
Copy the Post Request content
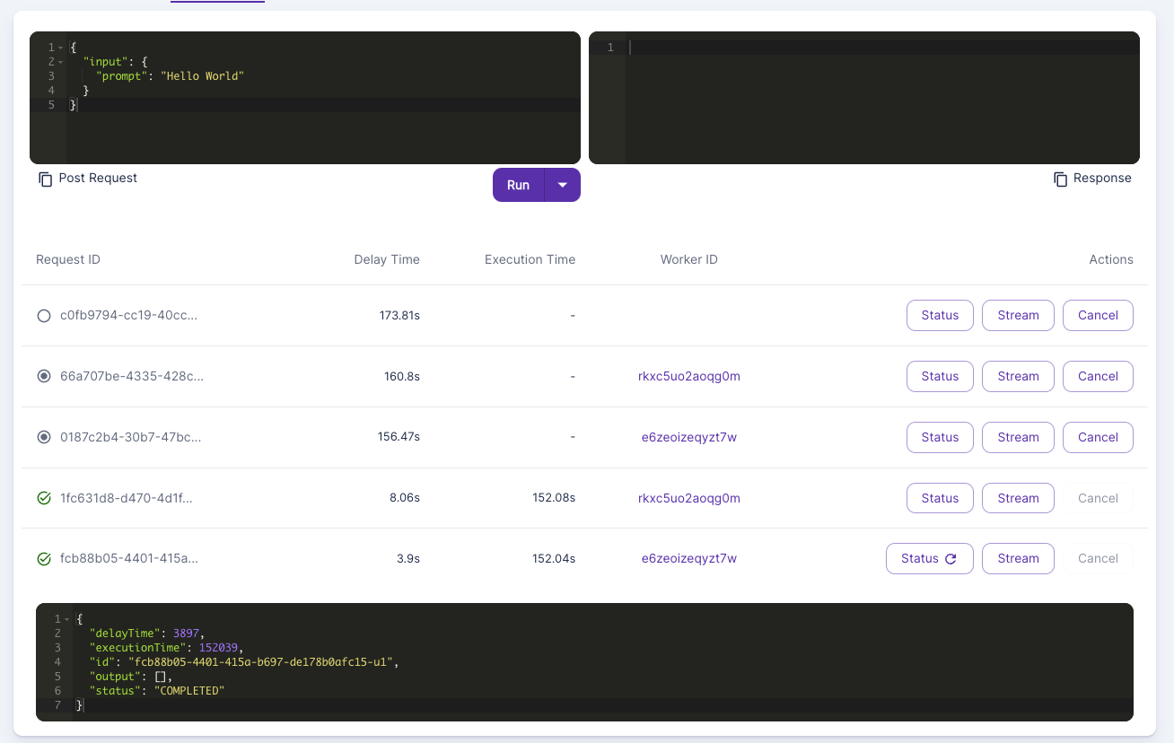tap(46, 179)
